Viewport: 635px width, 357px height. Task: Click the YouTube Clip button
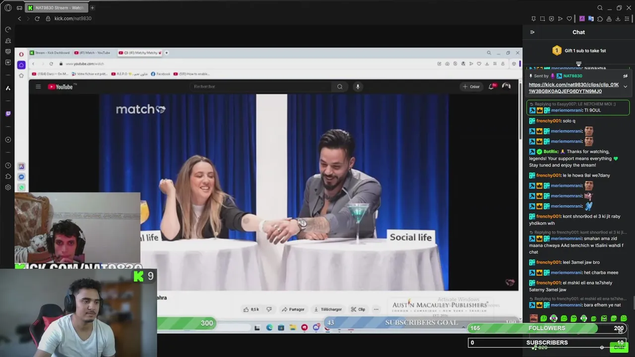coord(358,309)
